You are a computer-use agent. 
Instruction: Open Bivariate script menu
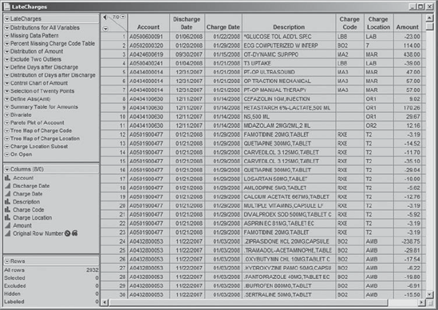[x=7, y=115]
